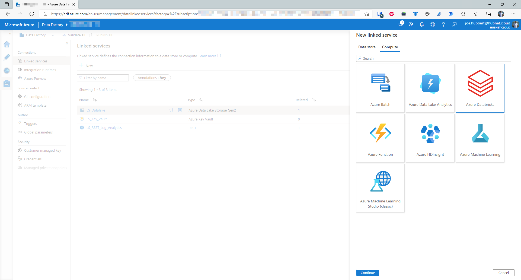Image resolution: width=521 pixels, height=280 pixels.
Task: Open the Manage toolbox icon
Action: point(7,84)
